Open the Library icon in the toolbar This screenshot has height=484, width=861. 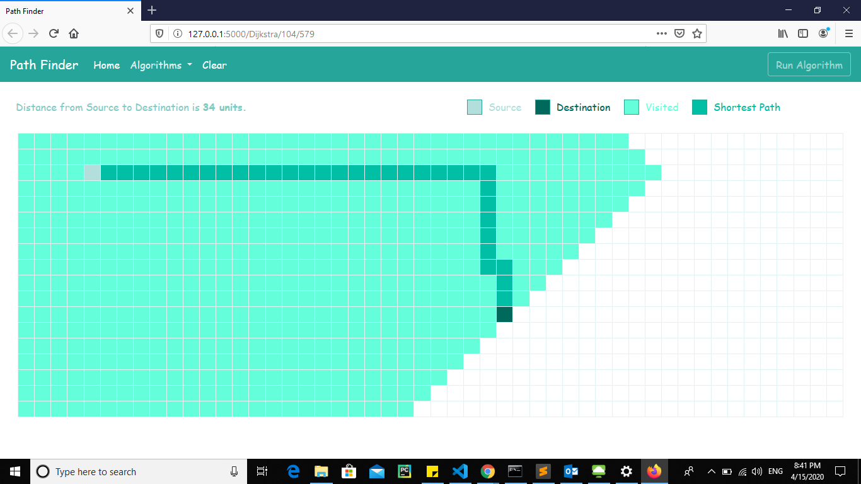point(783,33)
